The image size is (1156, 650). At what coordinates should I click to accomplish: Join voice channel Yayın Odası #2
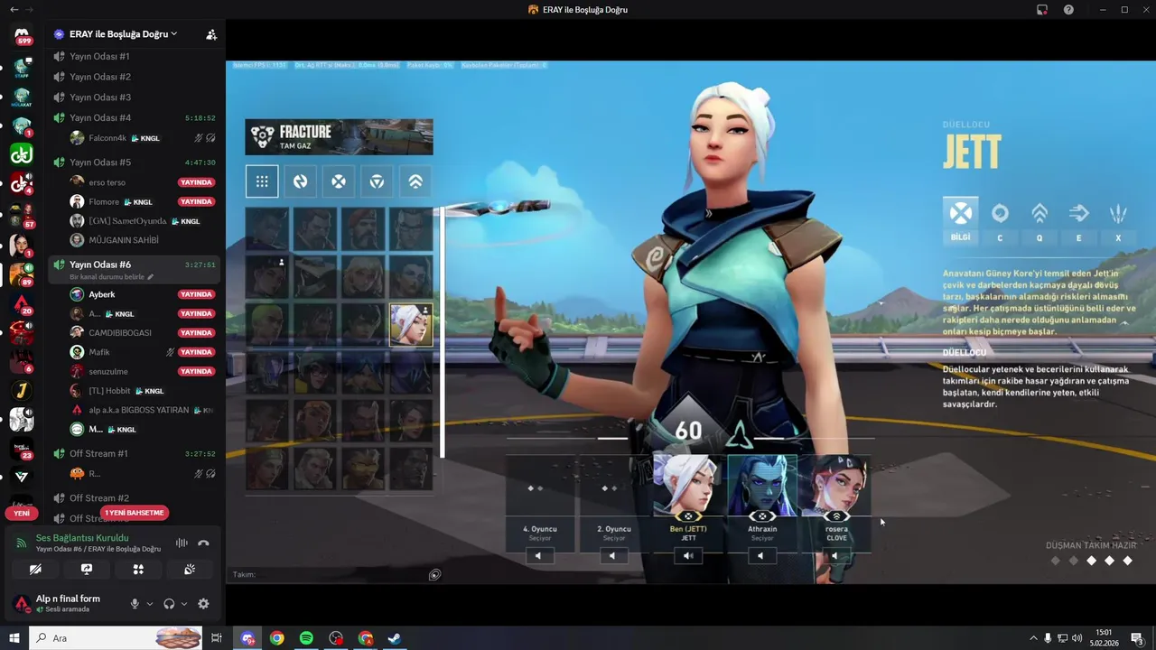pos(135,77)
